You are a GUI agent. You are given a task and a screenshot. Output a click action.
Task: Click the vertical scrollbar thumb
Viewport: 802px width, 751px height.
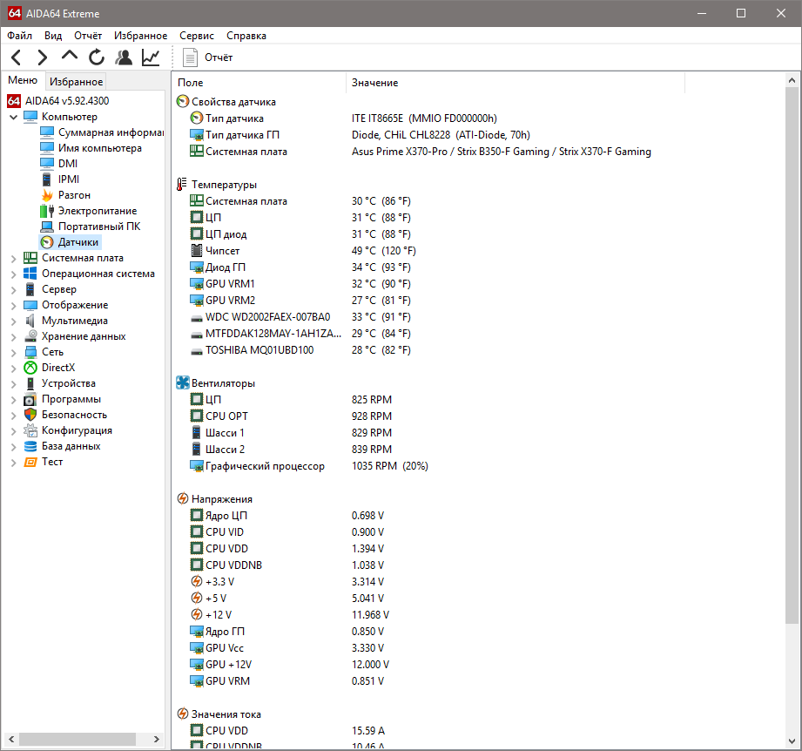[792, 355]
